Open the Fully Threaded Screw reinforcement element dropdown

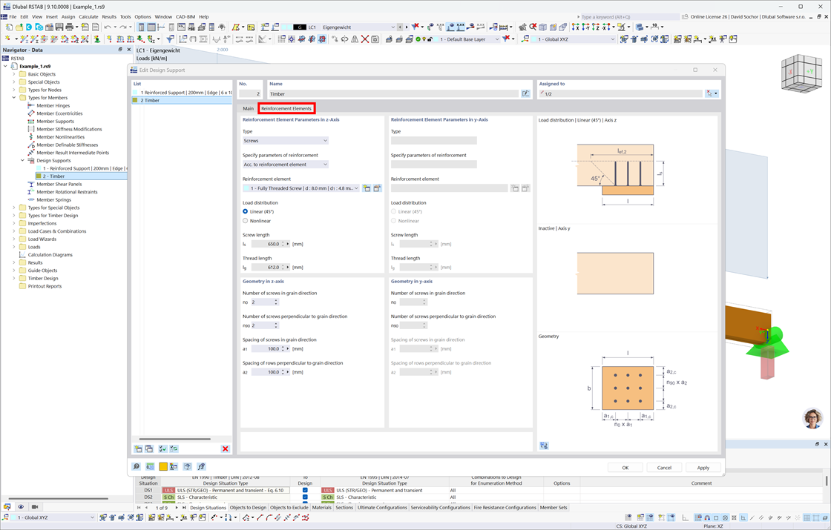pyautogui.click(x=301, y=188)
